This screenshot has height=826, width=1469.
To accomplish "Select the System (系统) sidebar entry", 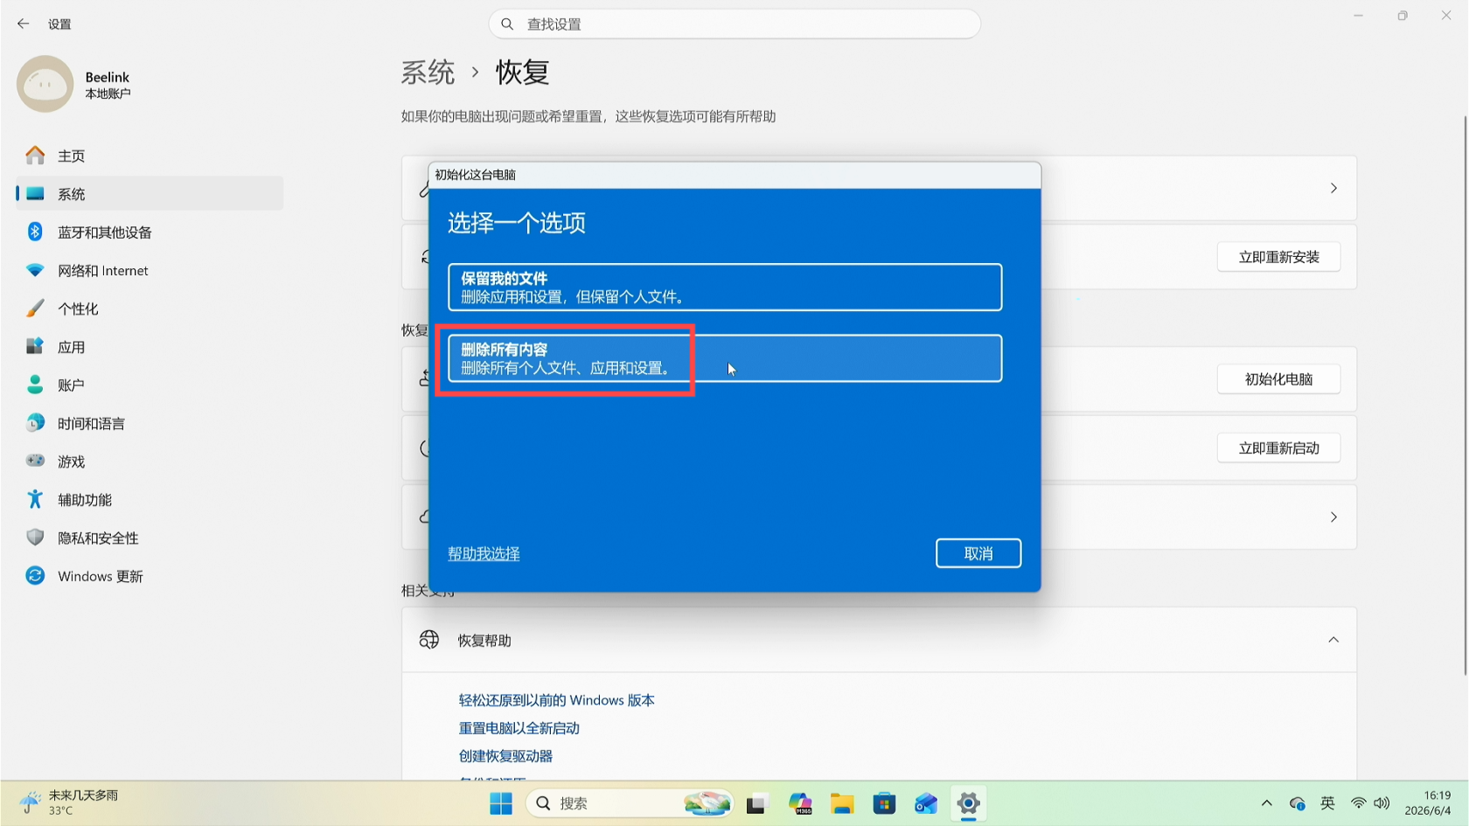I will (149, 194).
